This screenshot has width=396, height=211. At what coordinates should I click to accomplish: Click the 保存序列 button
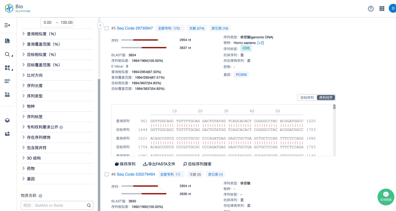pyautogui.click(x=125, y=164)
